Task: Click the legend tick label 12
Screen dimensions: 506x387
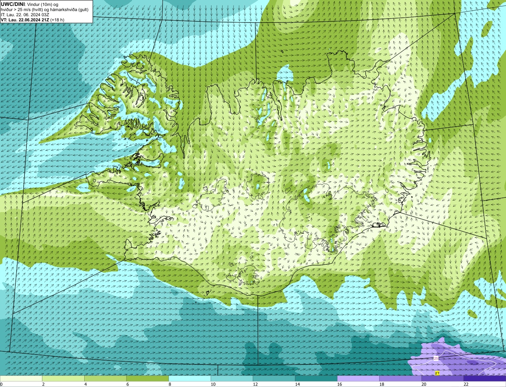Action: pos(255,384)
